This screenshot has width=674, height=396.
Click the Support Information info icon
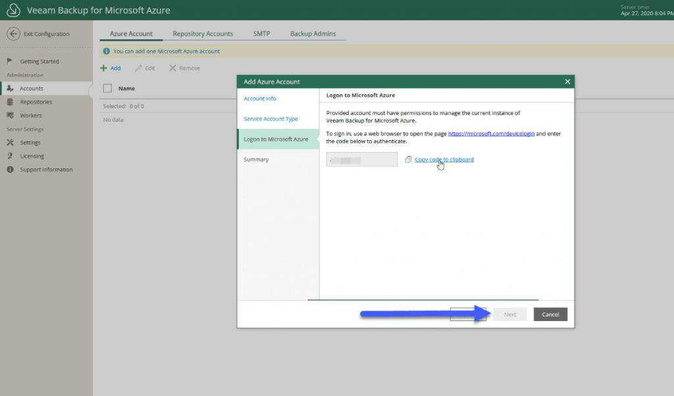(10, 170)
